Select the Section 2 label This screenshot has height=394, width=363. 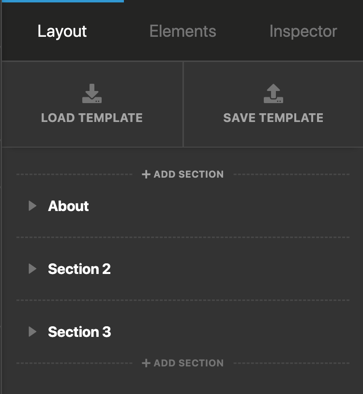coord(79,269)
